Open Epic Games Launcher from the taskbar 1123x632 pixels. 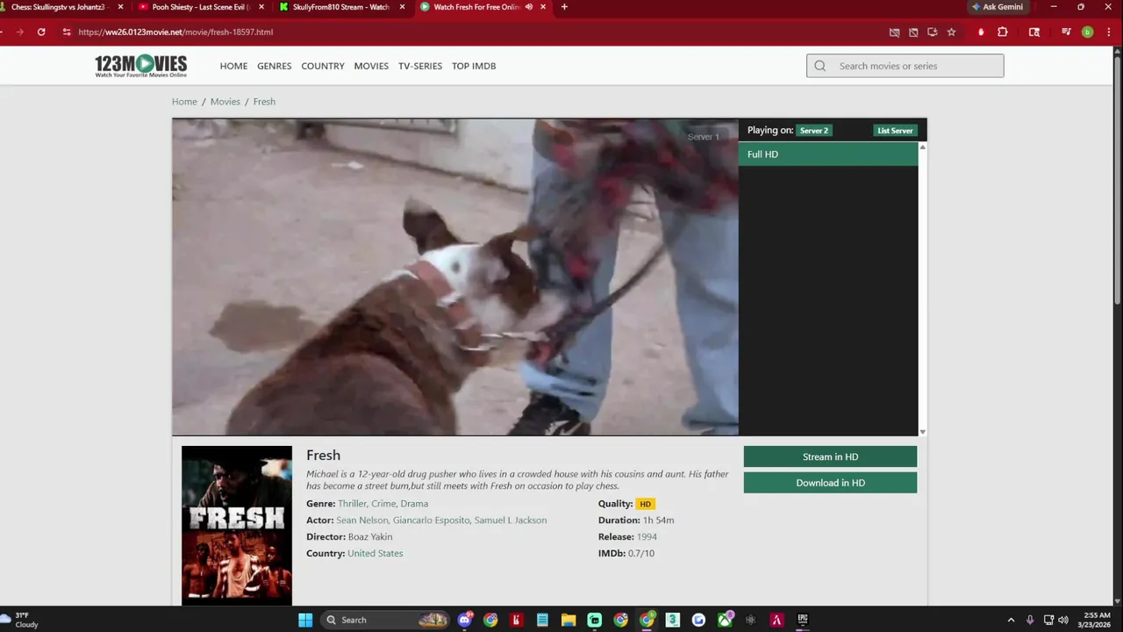(x=803, y=620)
